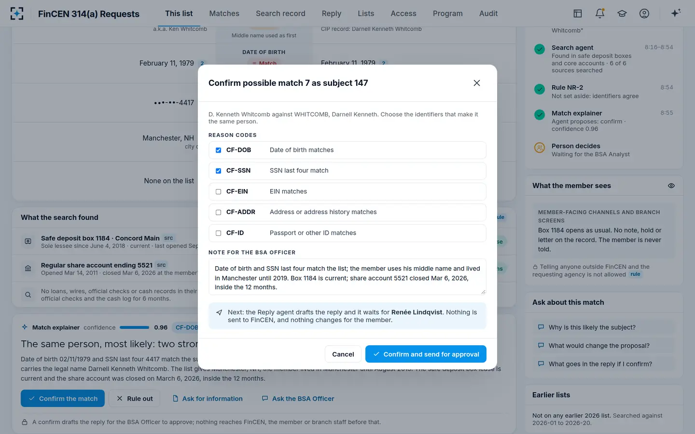The height and width of the screenshot is (434, 695).
Task: Toggle the eye icon on What the member sees
Action: pyautogui.click(x=671, y=186)
